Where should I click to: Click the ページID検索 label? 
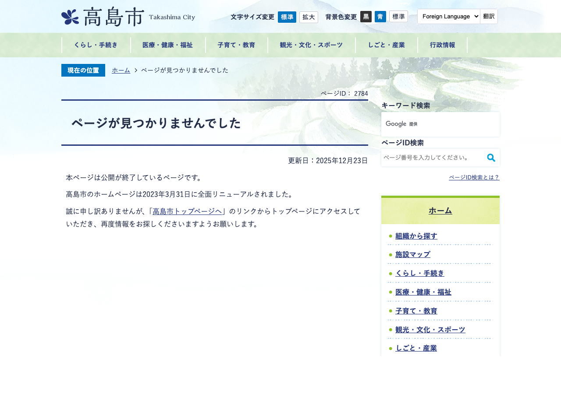[403, 143]
